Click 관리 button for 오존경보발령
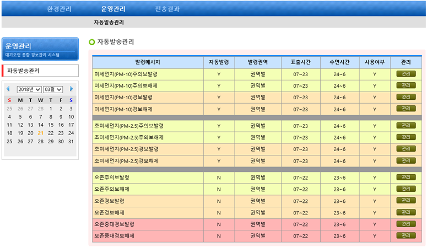The width and height of the screenshot is (427, 247). [406, 201]
